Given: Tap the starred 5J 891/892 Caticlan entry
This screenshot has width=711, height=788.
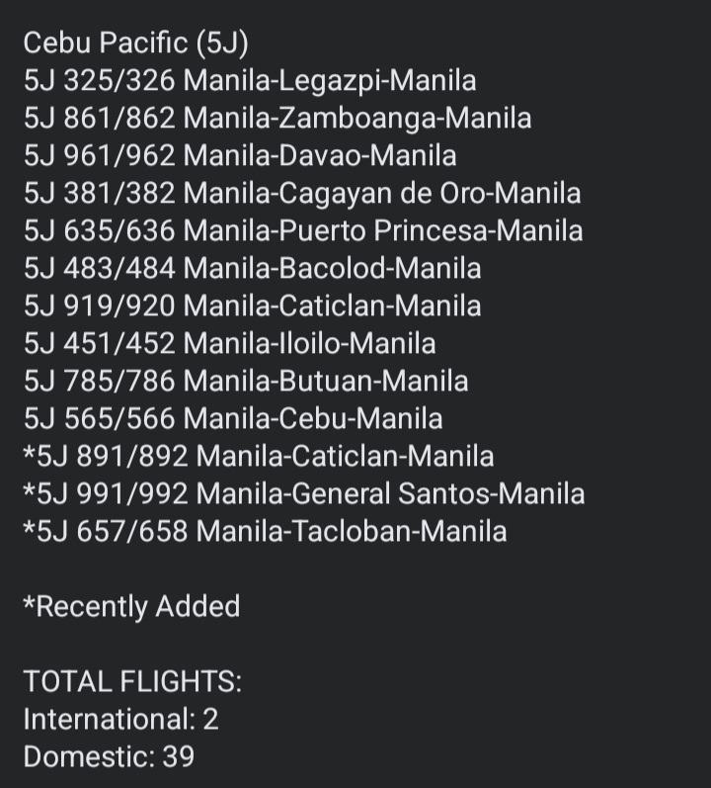Looking at the screenshot, I should [258, 457].
